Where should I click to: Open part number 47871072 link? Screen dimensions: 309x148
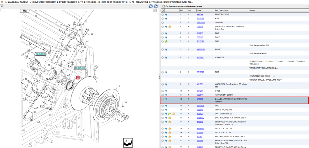pos(201,50)
